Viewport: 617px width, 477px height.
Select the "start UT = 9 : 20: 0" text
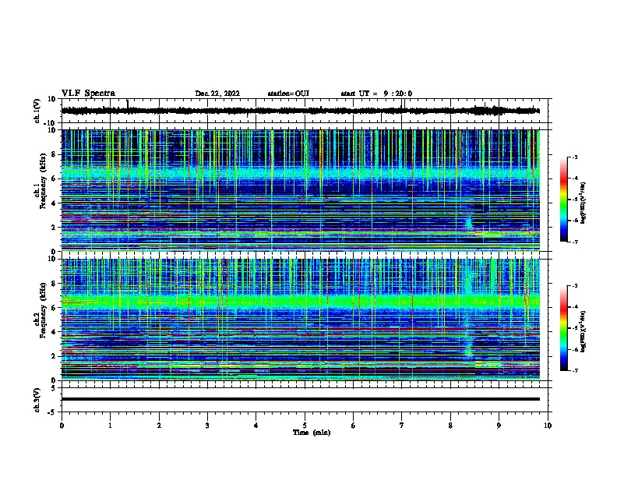click(376, 94)
